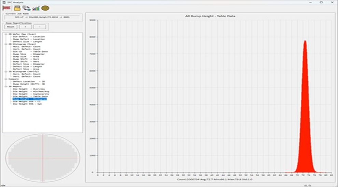Click the red histogram peak in chart
Screen dimensions: 338x187
[305, 107]
